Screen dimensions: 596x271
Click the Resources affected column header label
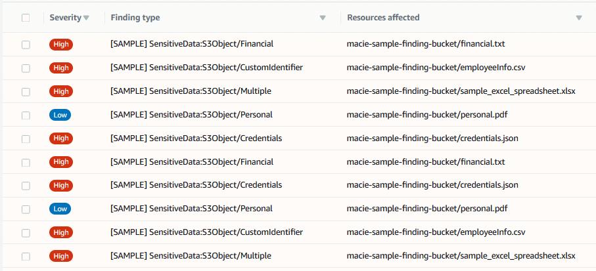(383, 18)
